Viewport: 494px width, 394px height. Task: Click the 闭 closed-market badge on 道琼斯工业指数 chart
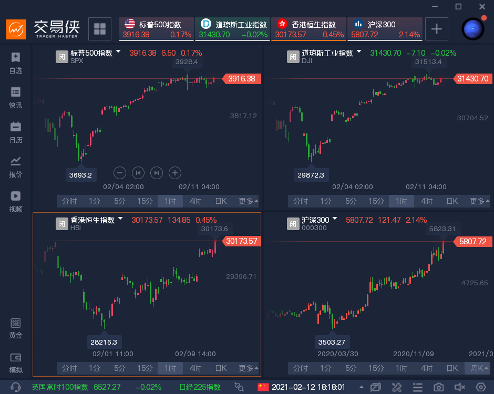(x=293, y=57)
